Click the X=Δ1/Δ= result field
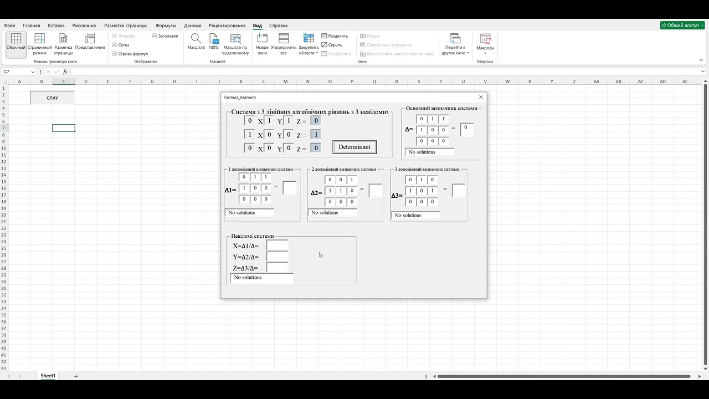Viewport: 709px width, 399px height. click(x=278, y=245)
